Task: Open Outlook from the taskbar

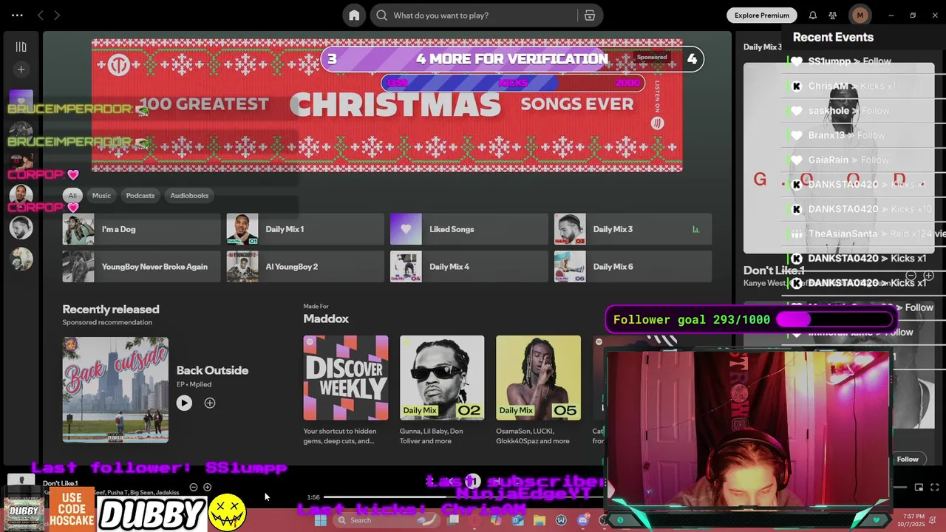Action: 517,520
